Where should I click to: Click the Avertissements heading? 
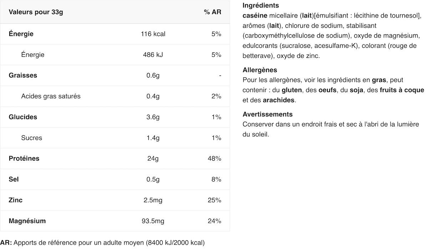(x=267, y=114)
